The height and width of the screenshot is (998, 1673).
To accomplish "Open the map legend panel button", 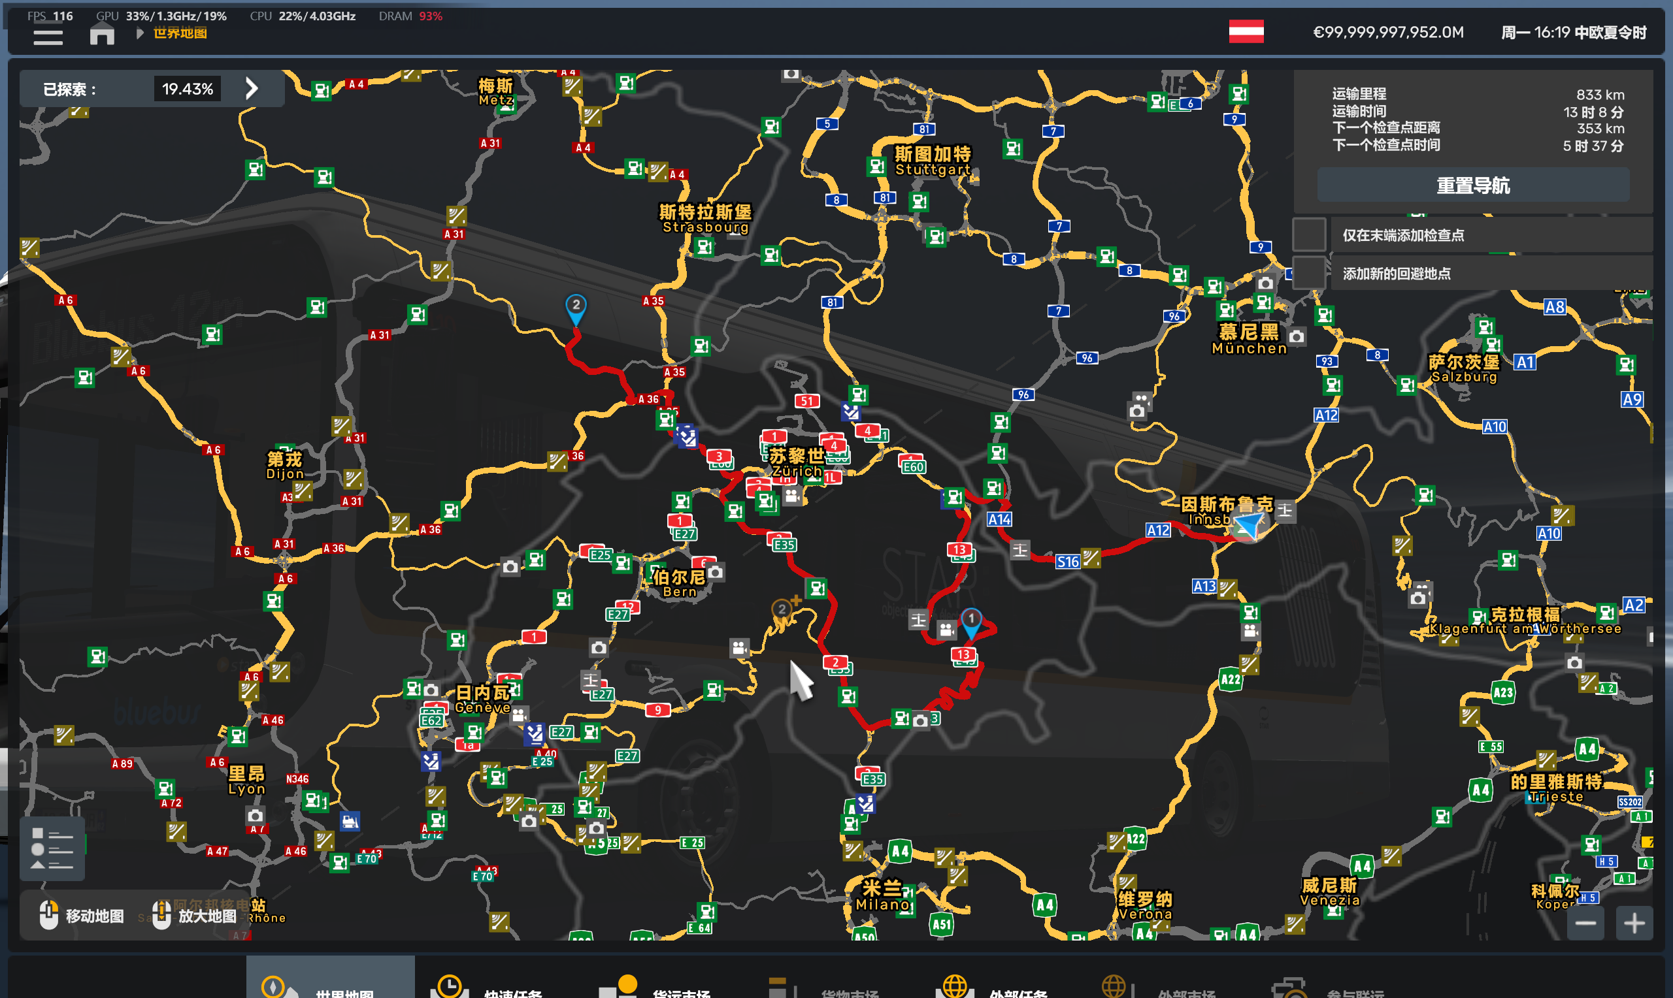I will click(52, 848).
